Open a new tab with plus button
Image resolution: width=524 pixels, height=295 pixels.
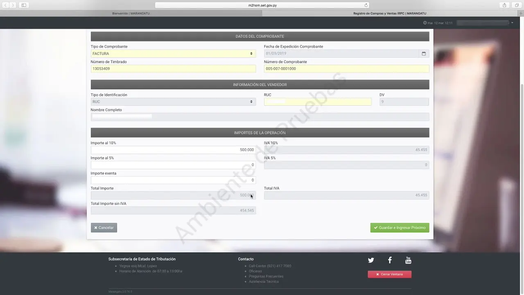(520, 14)
